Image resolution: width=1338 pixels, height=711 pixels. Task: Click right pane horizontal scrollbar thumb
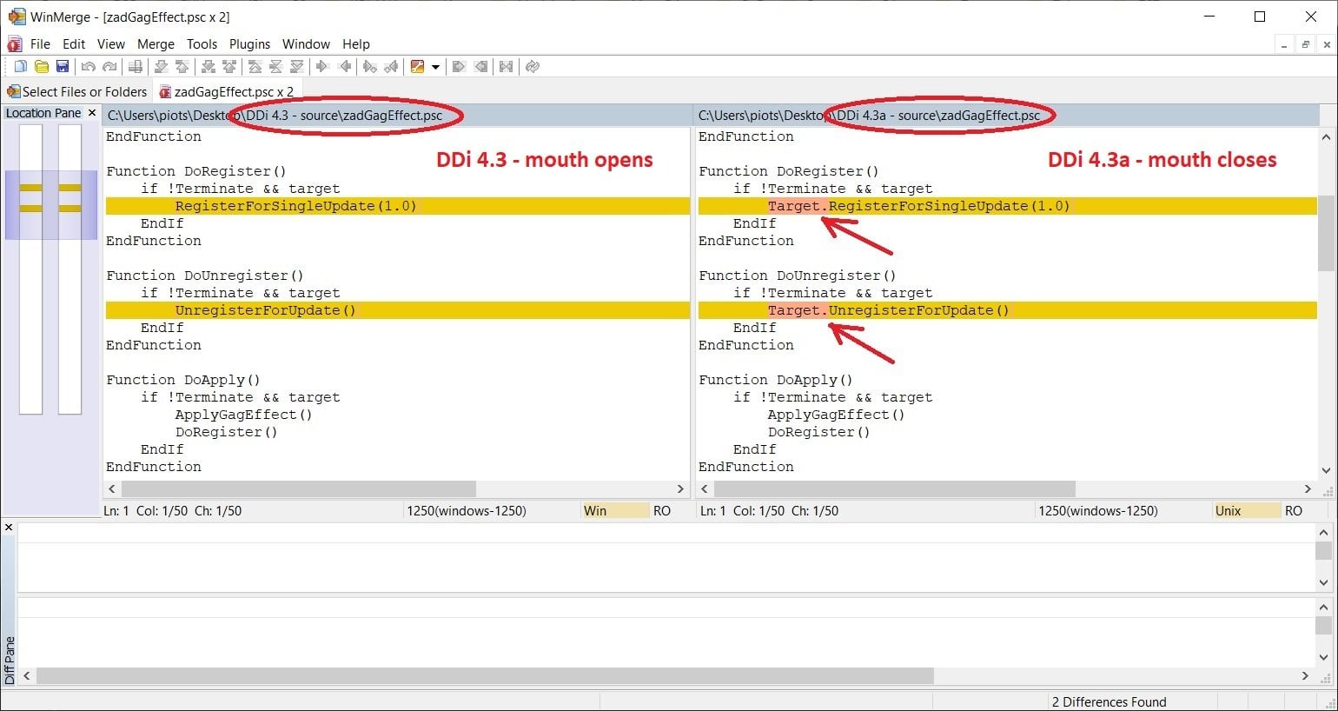[894, 489]
